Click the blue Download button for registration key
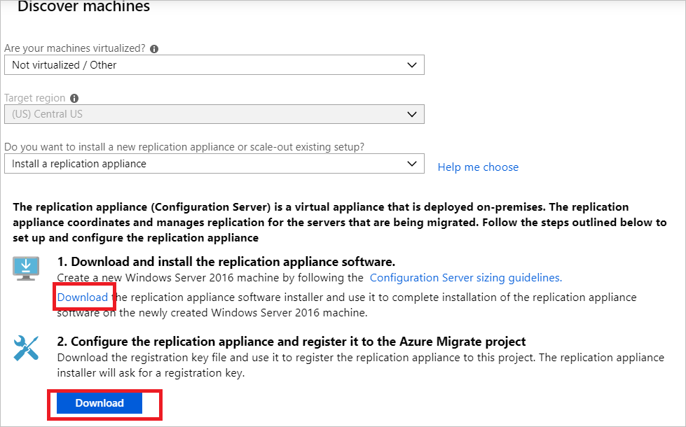The width and height of the screenshot is (686, 427). point(100,403)
